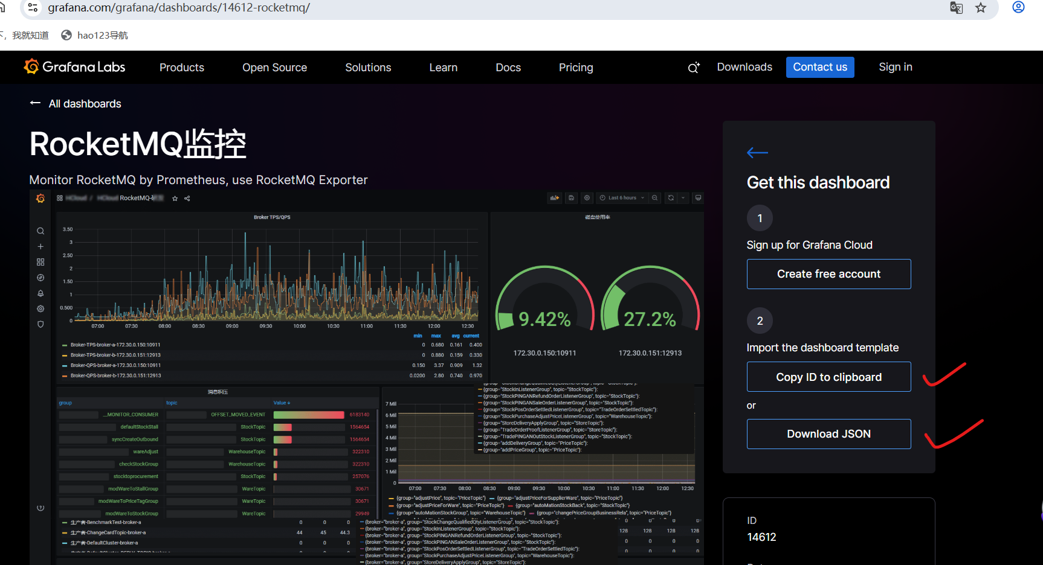This screenshot has width=1043, height=565.
Task: Bookmark this page with the address bar star
Action: pos(981,8)
